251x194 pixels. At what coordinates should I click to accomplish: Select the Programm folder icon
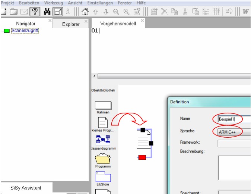click(103, 158)
